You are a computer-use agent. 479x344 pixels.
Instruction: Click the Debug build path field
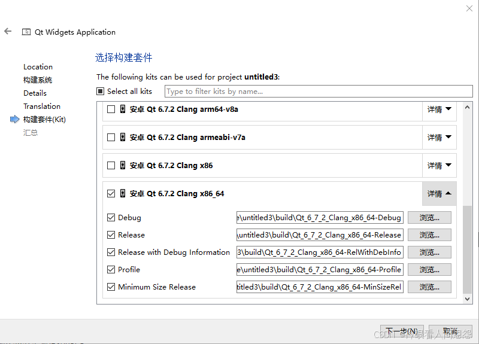320,218
